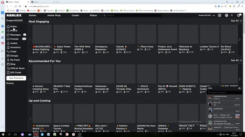Viewport: 245px width, 137px height.
Task: Open the snapshot camera icon in address bar
Action: coord(216,6)
